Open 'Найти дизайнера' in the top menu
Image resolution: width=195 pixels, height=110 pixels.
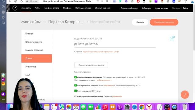(x=83, y=8)
